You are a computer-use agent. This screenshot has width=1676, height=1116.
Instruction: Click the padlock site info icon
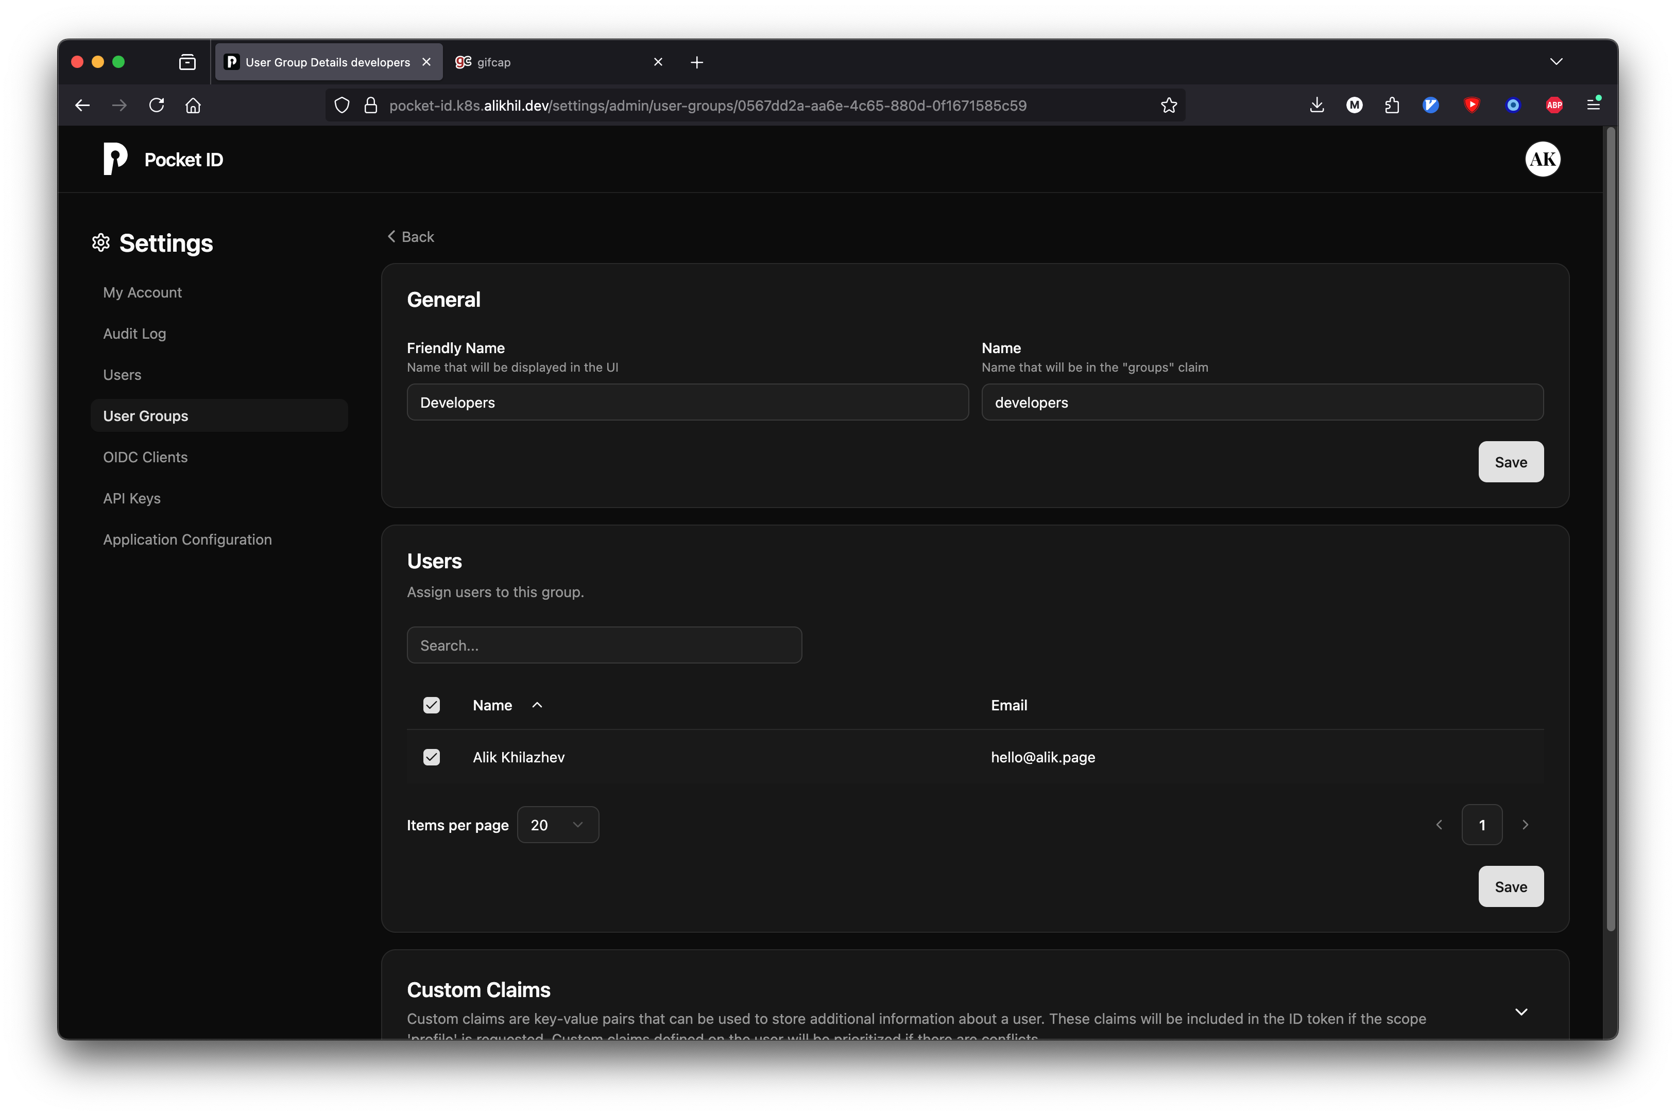click(370, 106)
